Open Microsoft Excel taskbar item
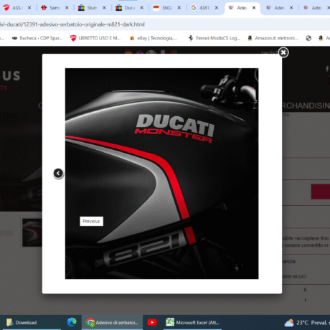The height and width of the screenshot is (330, 330). (192, 323)
